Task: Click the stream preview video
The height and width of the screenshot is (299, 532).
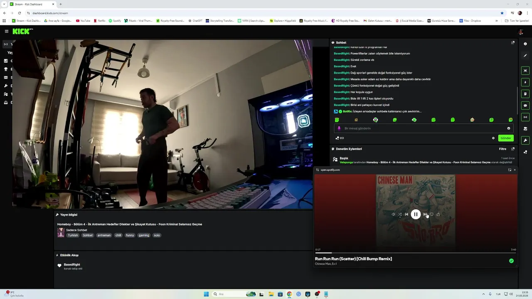Action: (x=162, y=124)
